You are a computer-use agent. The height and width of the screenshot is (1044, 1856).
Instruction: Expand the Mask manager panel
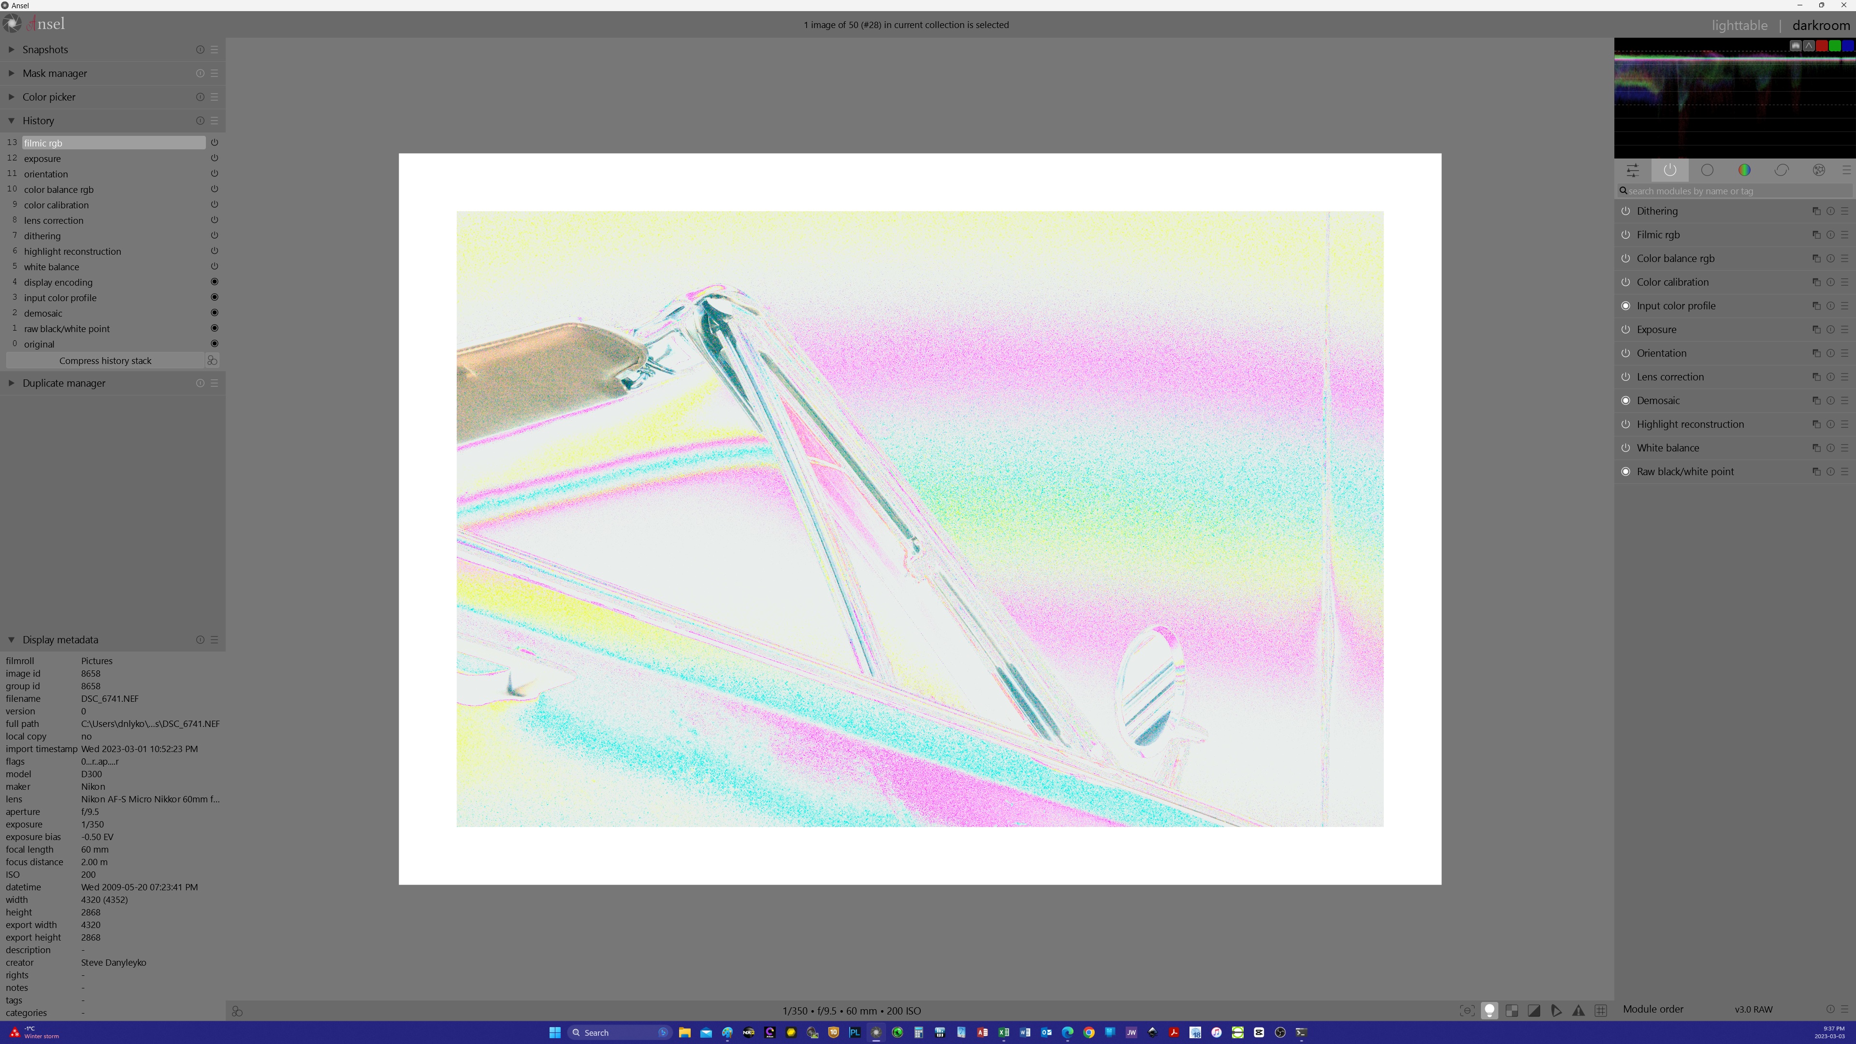click(x=12, y=73)
